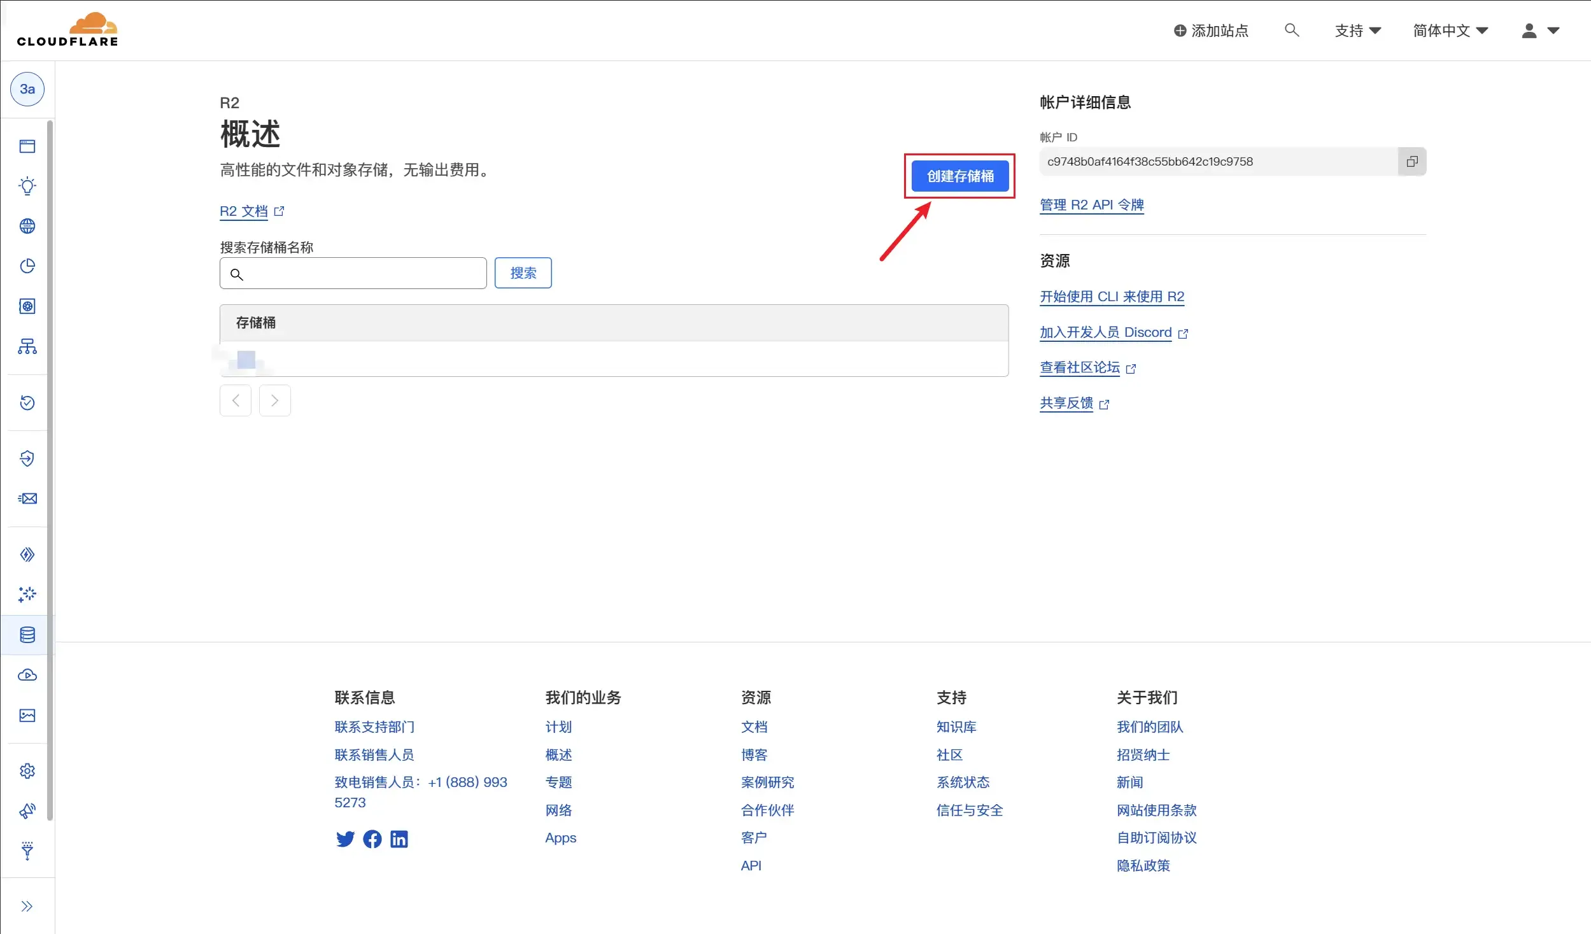Viewport: 1591px width, 934px height.
Task: Click the Email envelope sidebar icon
Action: tap(27, 499)
